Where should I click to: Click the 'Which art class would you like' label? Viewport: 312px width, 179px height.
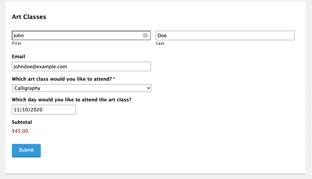(62, 79)
